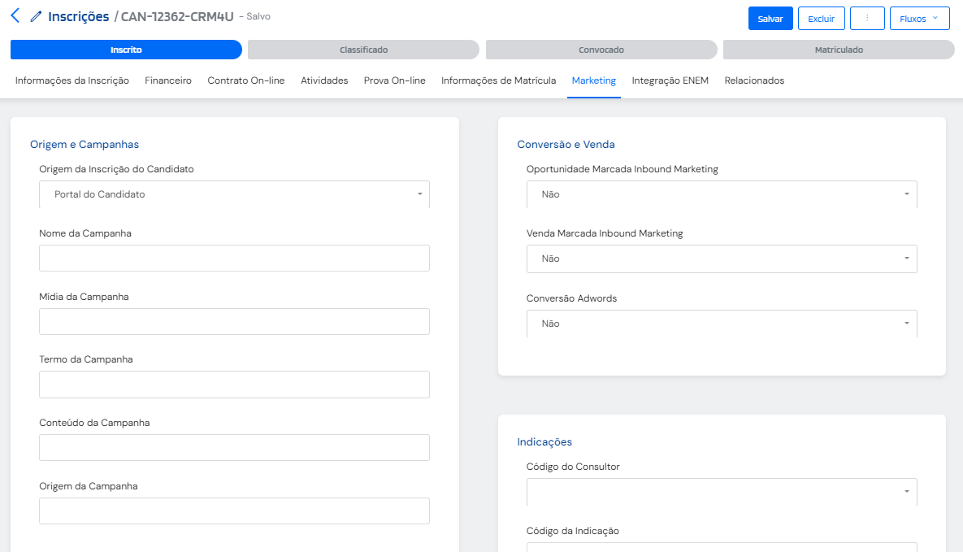This screenshot has width=963, height=552.
Task: Open Origem da Inscrição do Candidato dropdown
Action: [234, 194]
